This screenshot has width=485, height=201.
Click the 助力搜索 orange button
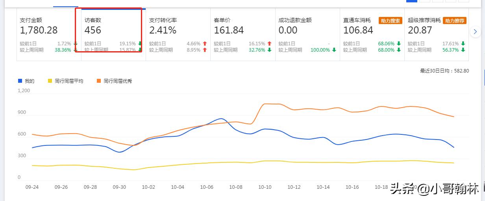390,20
